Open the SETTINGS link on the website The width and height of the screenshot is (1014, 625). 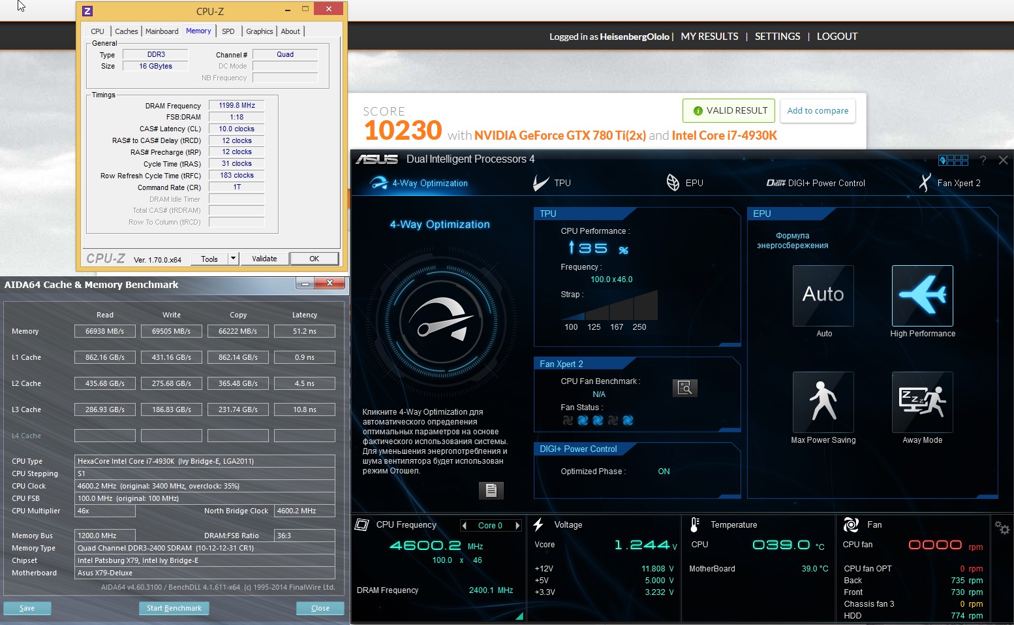point(777,37)
